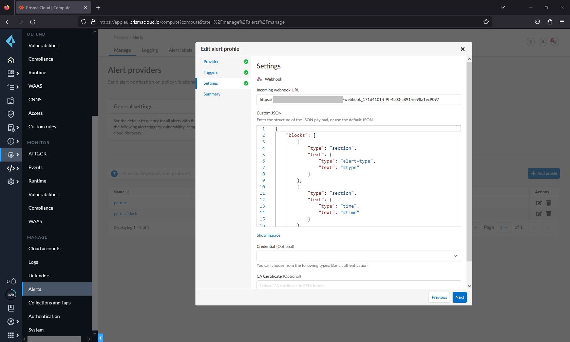Open the pa-test profile link
This screenshot has width=570, height=342.
[120, 203]
